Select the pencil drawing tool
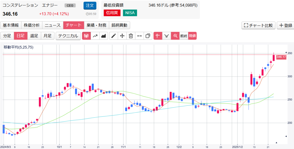This screenshot has width=294, height=149. 114,36
